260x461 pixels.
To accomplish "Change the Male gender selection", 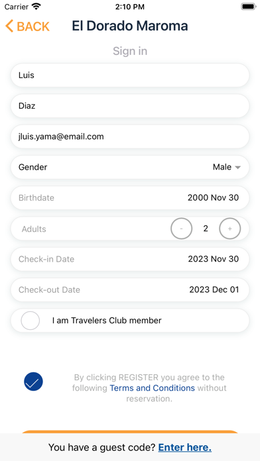I will click(222, 167).
